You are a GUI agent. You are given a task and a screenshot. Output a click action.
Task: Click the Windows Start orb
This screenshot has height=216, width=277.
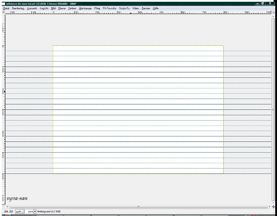click(7, 215)
